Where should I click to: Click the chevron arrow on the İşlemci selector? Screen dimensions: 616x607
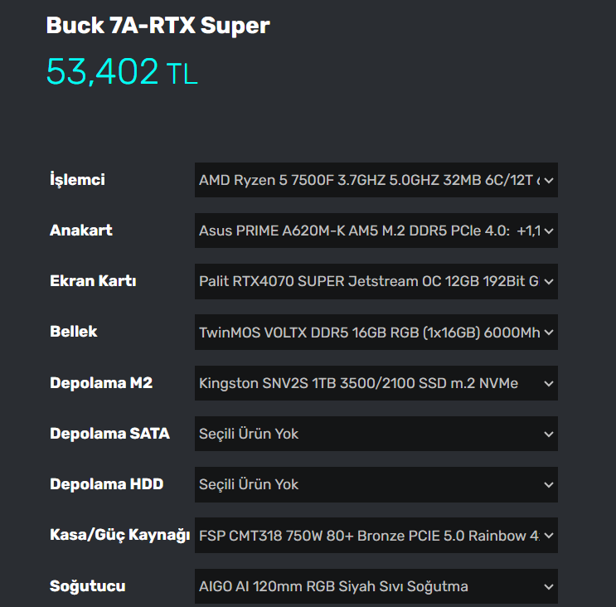point(548,180)
